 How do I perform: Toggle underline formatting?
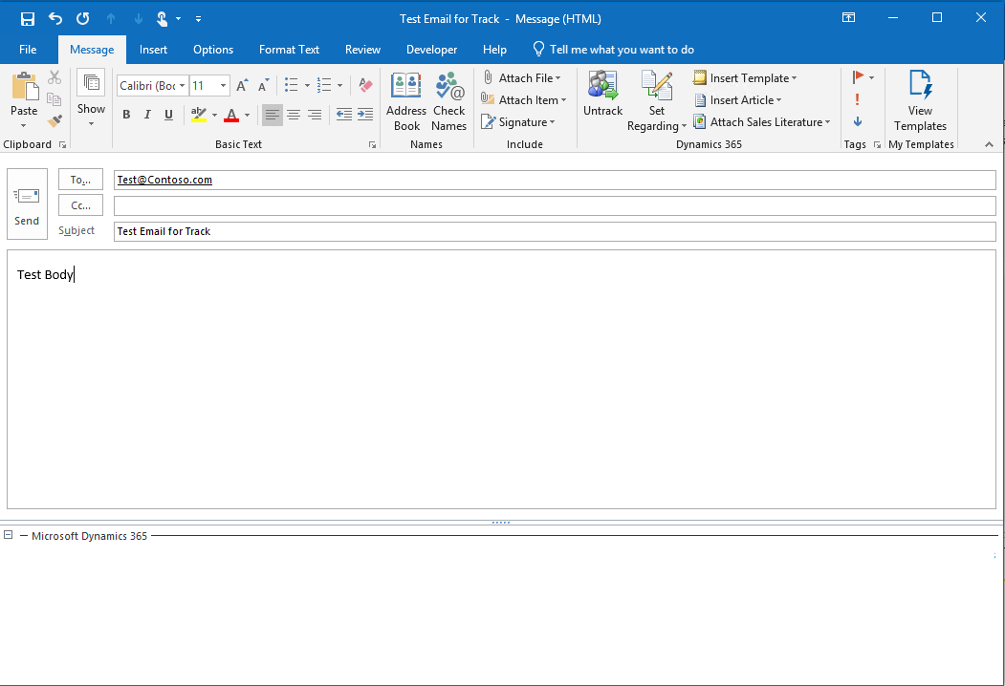click(x=168, y=115)
